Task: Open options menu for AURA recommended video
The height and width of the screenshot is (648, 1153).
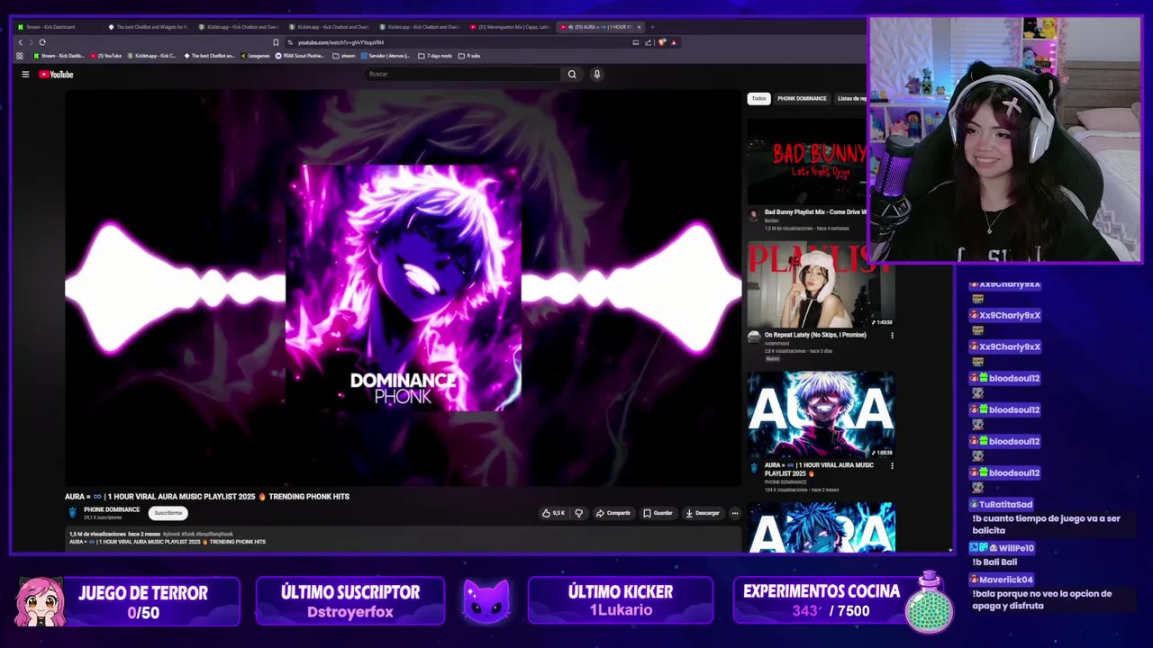Action: (x=892, y=466)
